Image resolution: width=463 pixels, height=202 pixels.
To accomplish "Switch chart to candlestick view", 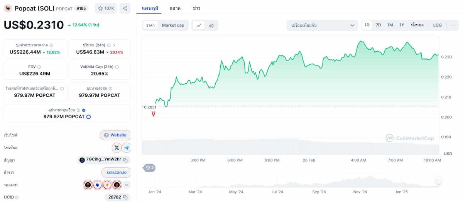I will pos(211,25).
